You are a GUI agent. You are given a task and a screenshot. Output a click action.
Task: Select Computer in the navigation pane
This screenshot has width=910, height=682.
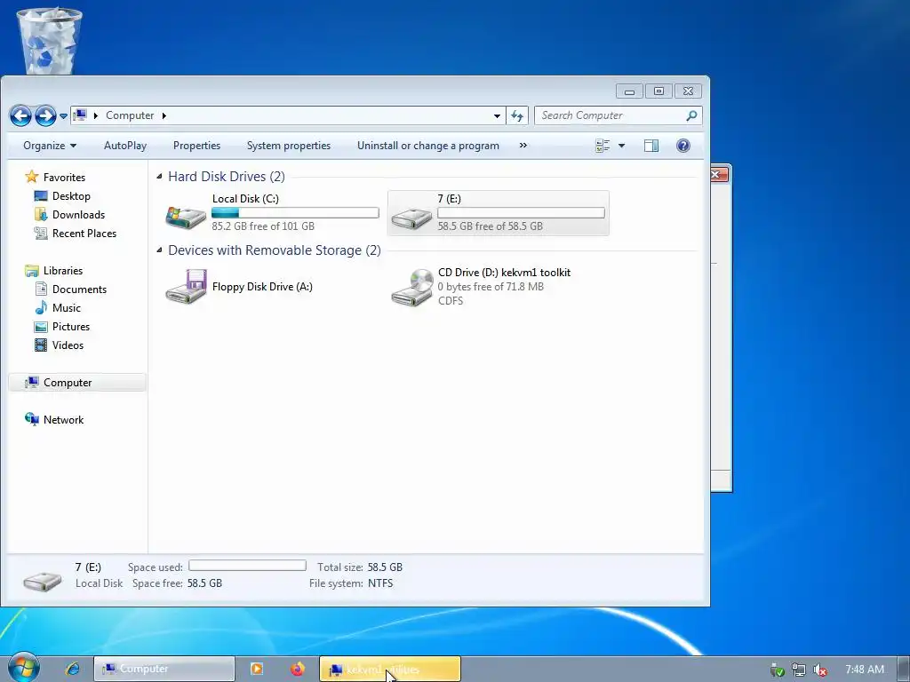tap(76, 382)
